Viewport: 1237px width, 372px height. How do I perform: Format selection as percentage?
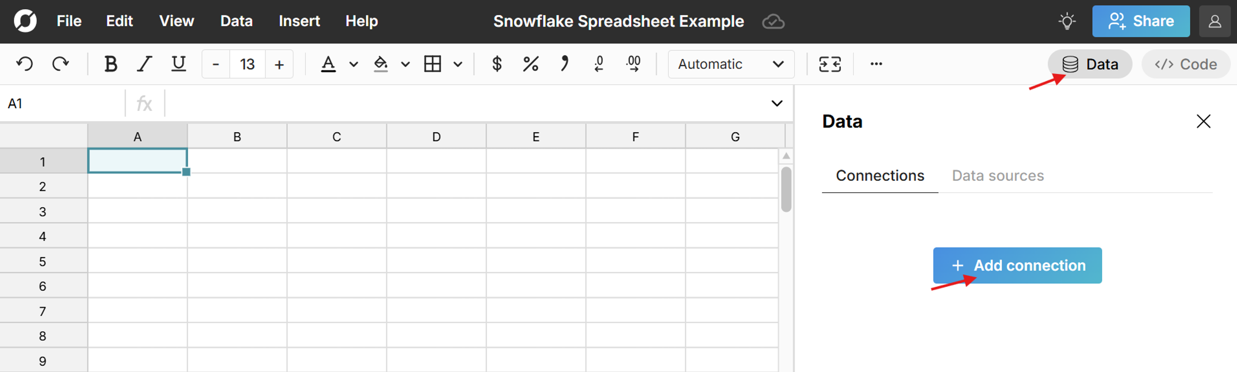(530, 64)
